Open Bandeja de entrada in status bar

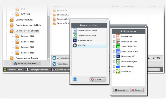pyautogui.click(x=37, y=69)
